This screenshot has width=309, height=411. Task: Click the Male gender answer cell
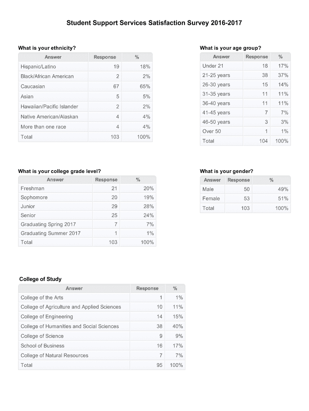click(208, 189)
